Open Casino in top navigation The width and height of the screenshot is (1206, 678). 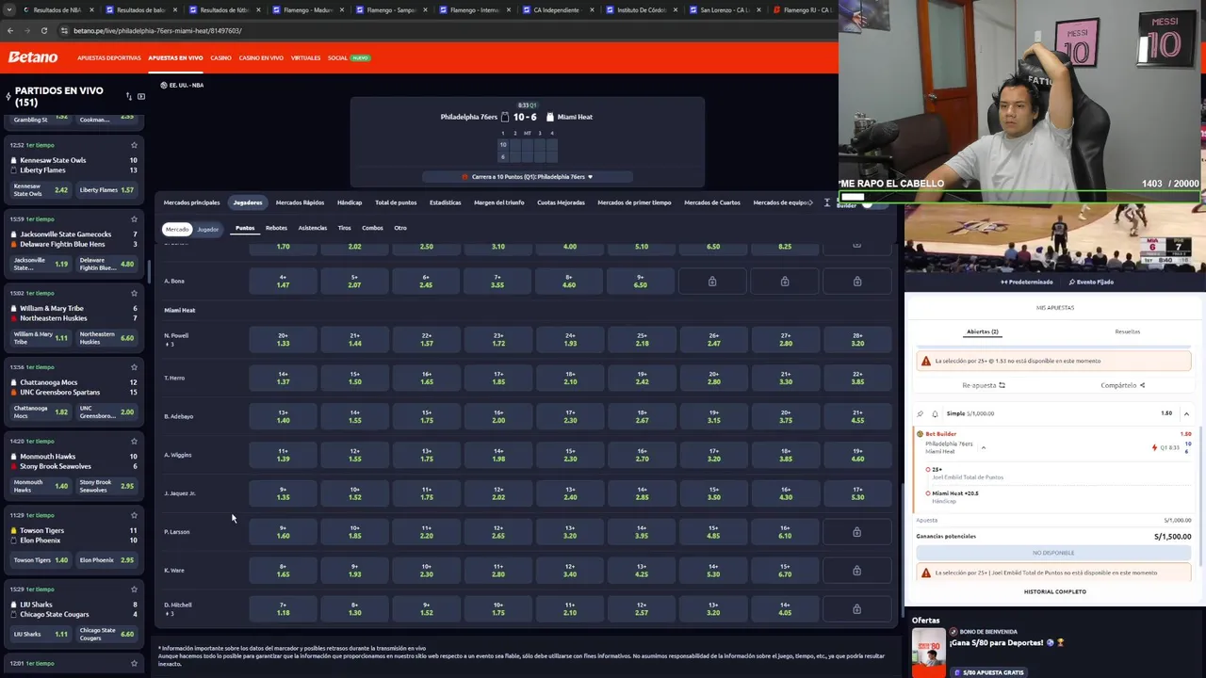(x=220, y=58)
